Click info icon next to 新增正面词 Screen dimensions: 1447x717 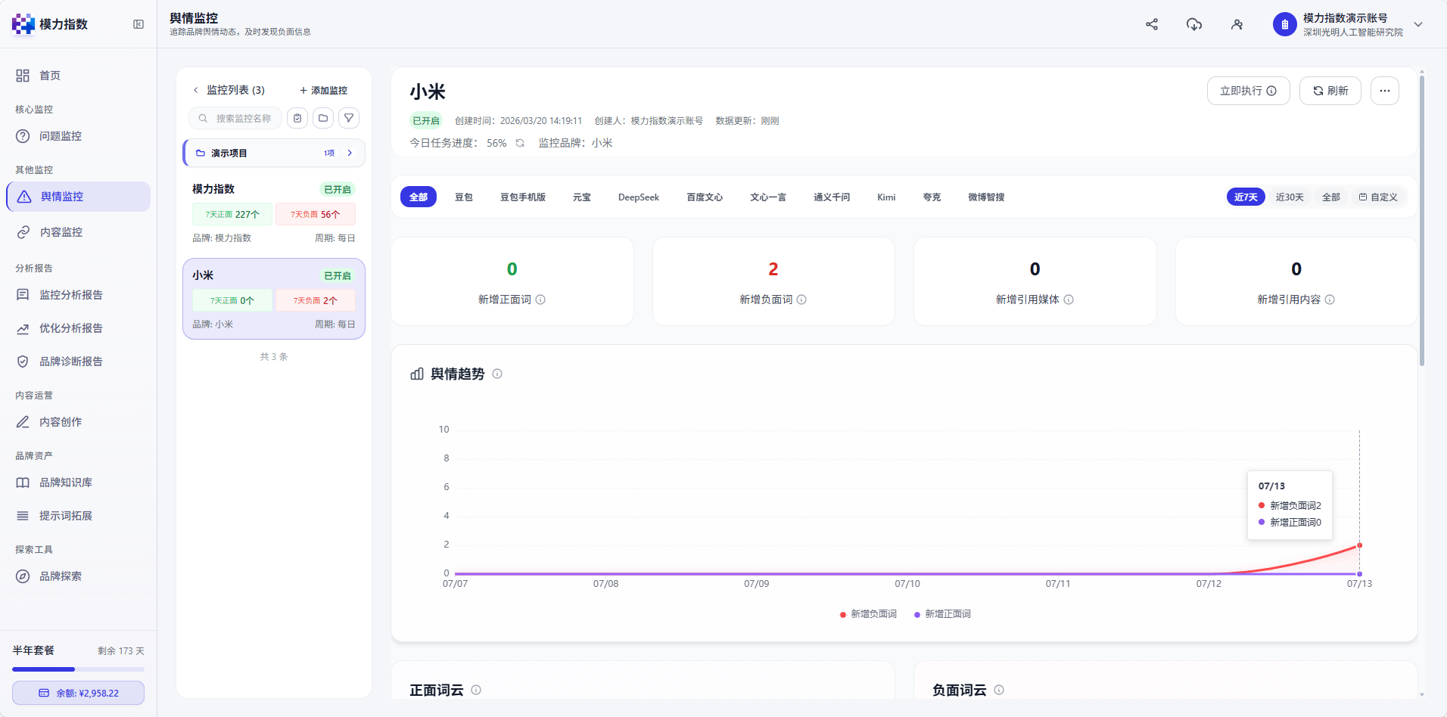[540, 300]
